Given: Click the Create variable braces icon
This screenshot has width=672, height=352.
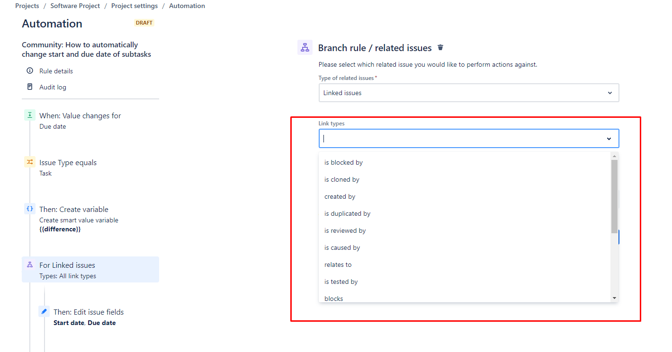Looking at the screenshot, I should click(30, 208).
